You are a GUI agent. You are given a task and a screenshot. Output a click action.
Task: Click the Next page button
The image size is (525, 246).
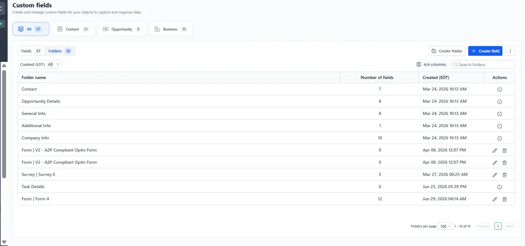click(x=510, y=226)
